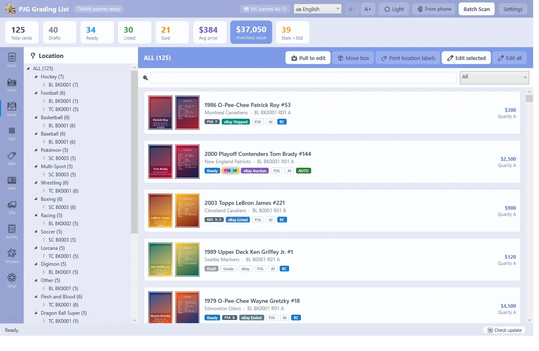Click the PJG app logo
539x351 pixels.
tap(10, 9)
